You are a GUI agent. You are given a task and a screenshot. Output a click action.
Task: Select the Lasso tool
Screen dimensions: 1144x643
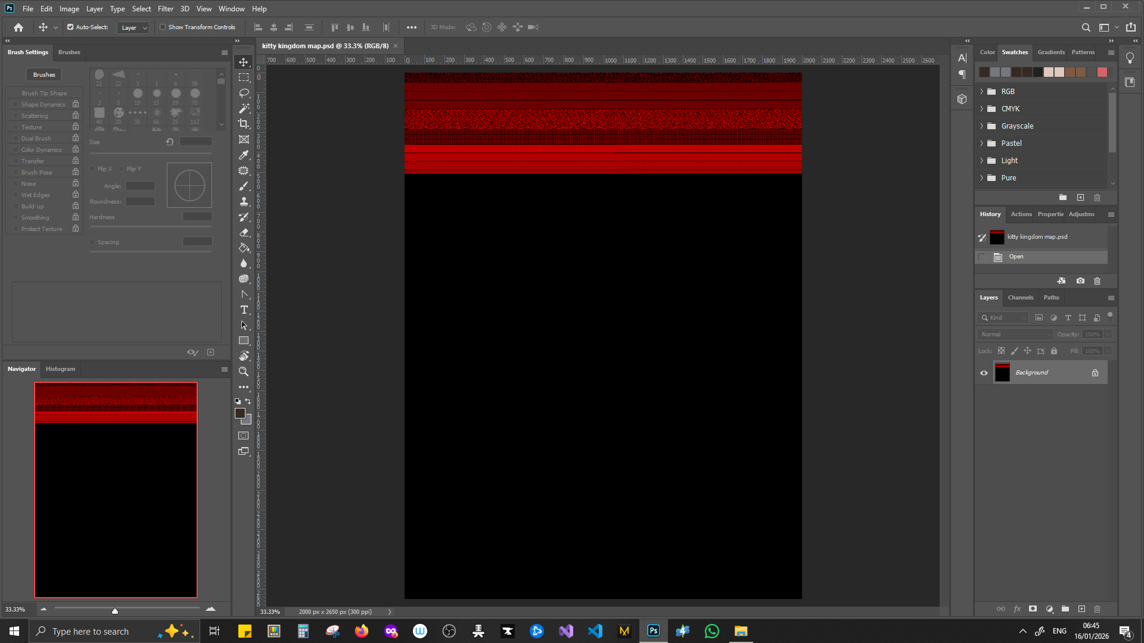click(244, 93)
